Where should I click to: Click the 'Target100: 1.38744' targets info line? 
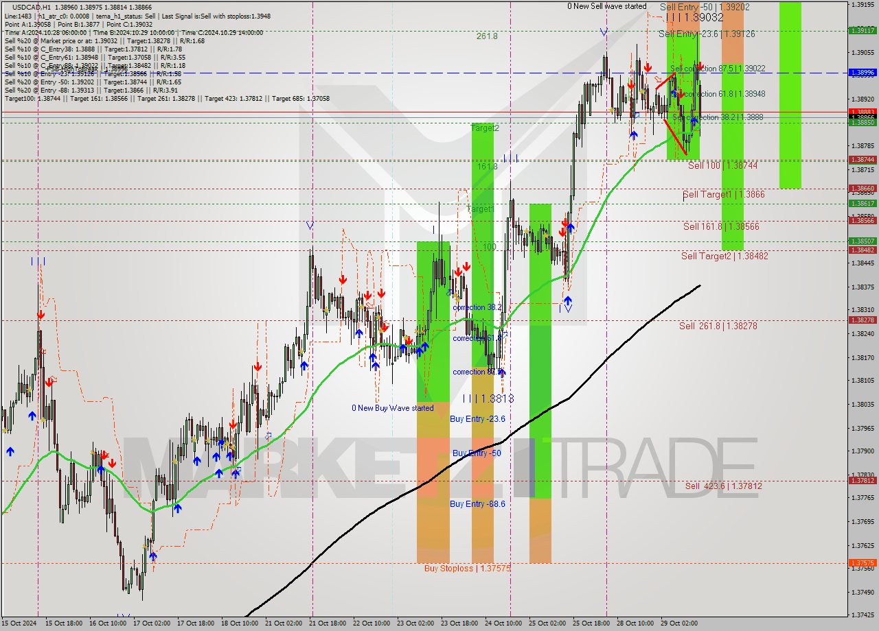(x=167, y=99)
